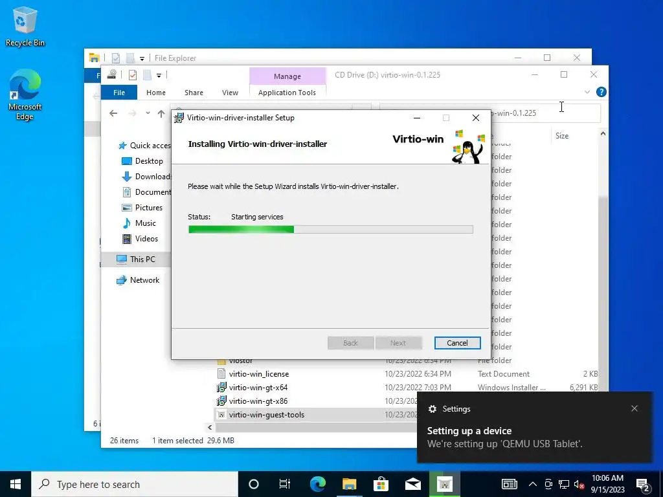Viewport: 663px width, 497px height.
Task: Click the taskbar search box
Action: coord(135,484)
